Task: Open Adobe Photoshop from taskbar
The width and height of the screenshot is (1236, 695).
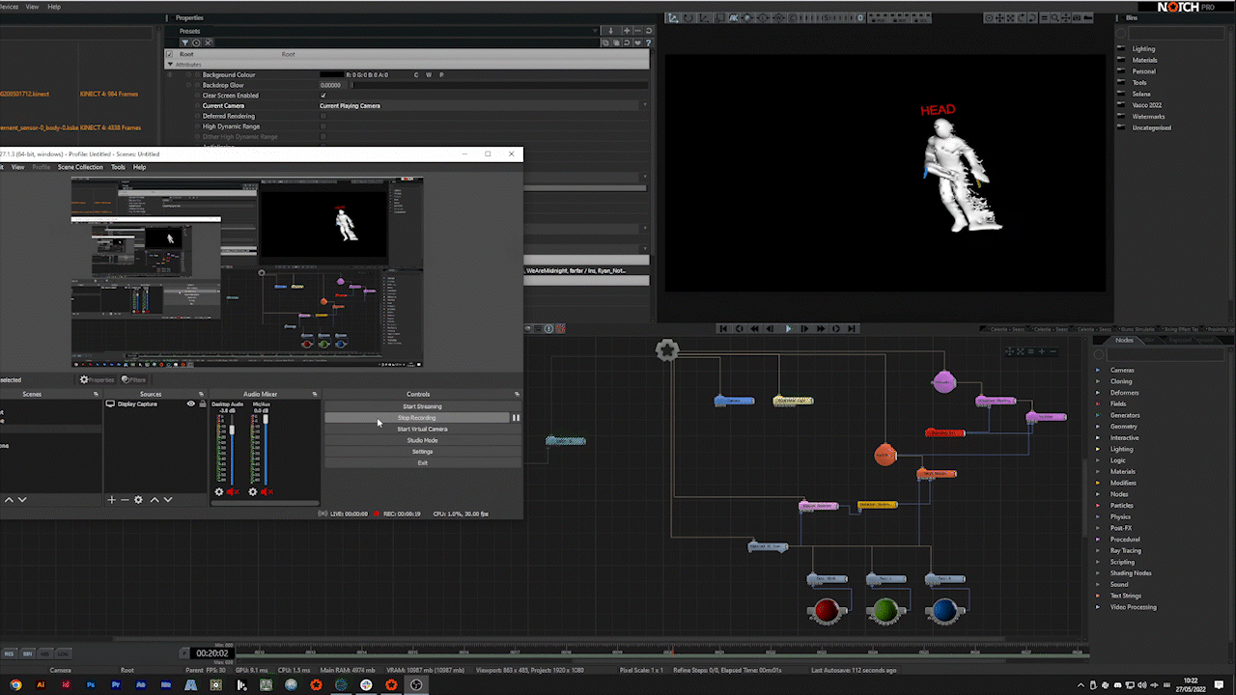Action: [x=91, y=685]
